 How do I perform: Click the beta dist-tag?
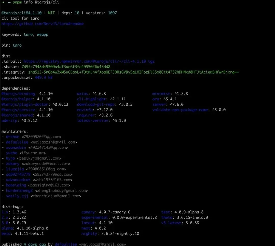coord(6,234)
